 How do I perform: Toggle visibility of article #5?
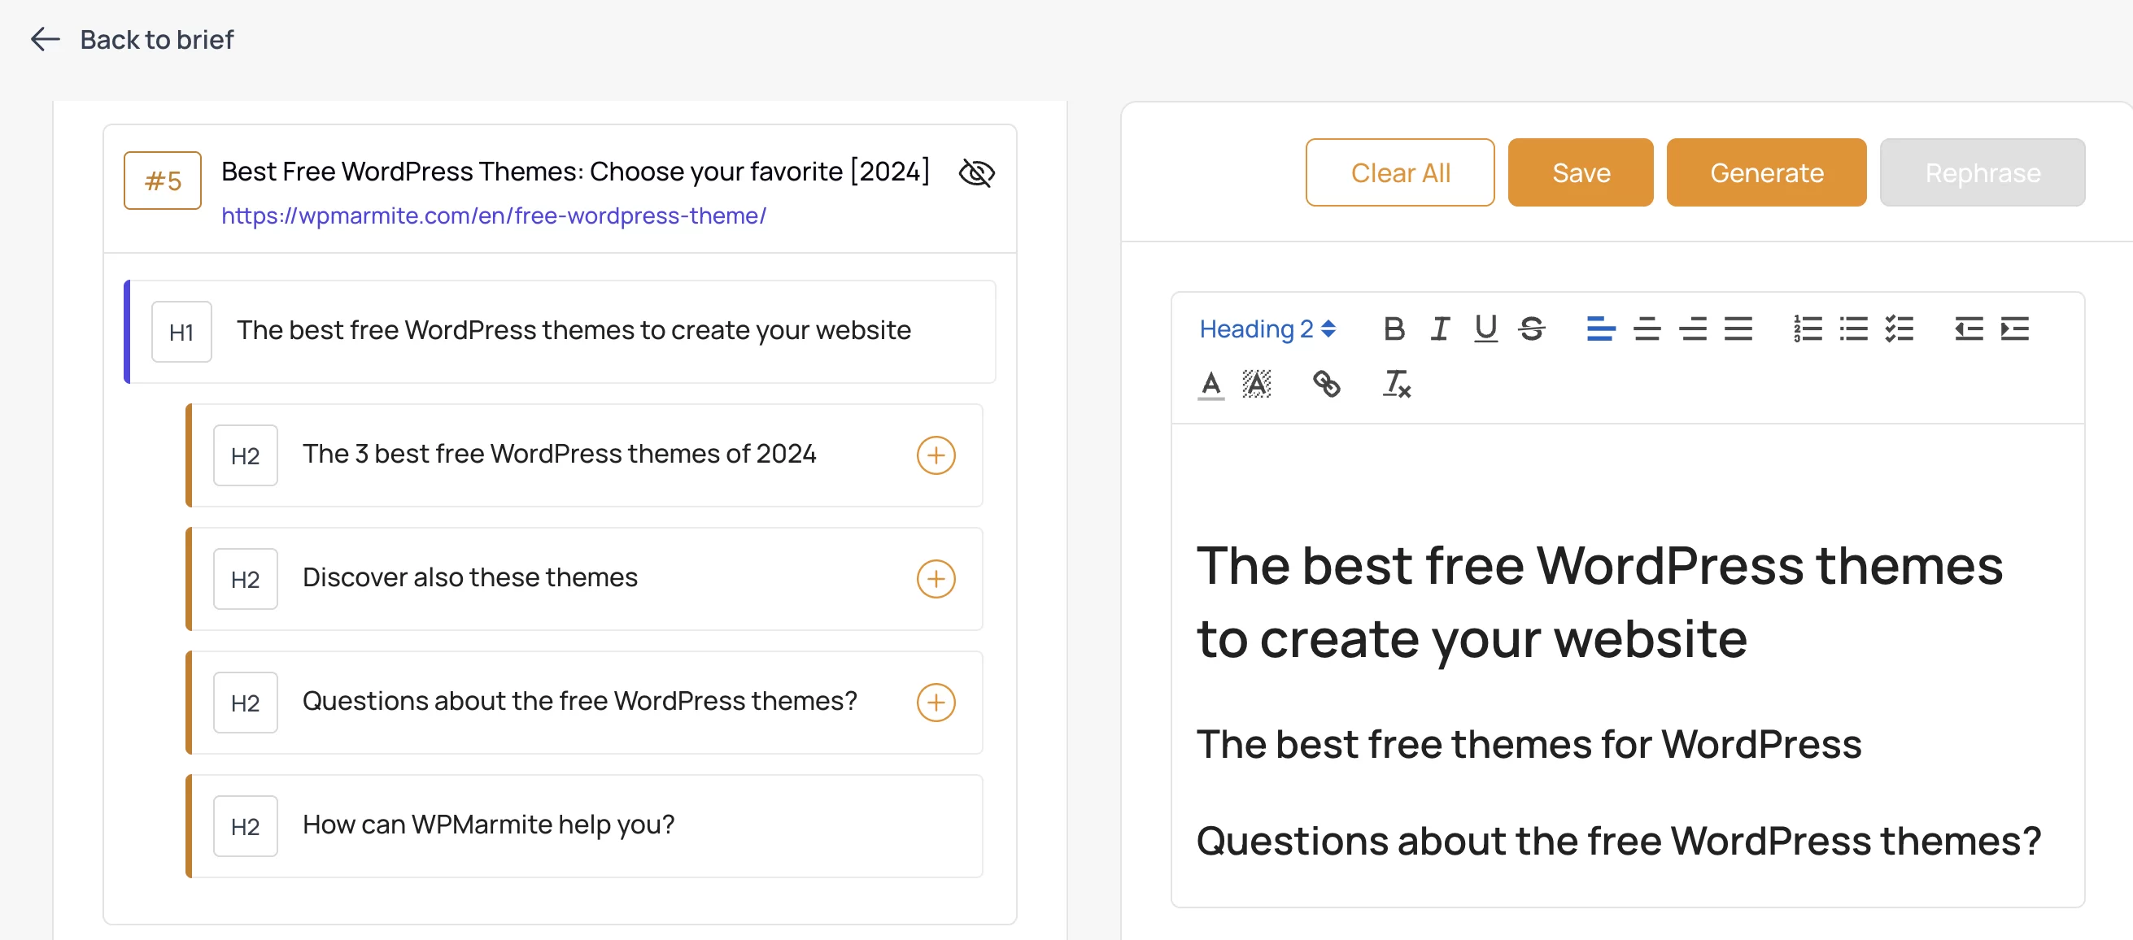pyautogui.click(x=978, y=172)
